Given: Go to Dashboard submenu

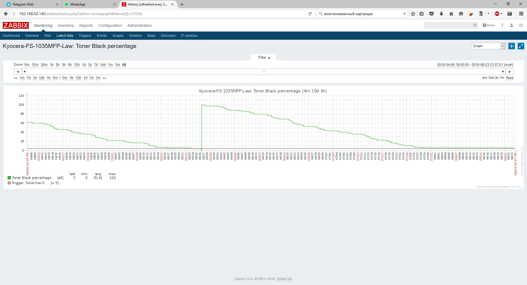Looking at the screenshot, I should [11, 36].
